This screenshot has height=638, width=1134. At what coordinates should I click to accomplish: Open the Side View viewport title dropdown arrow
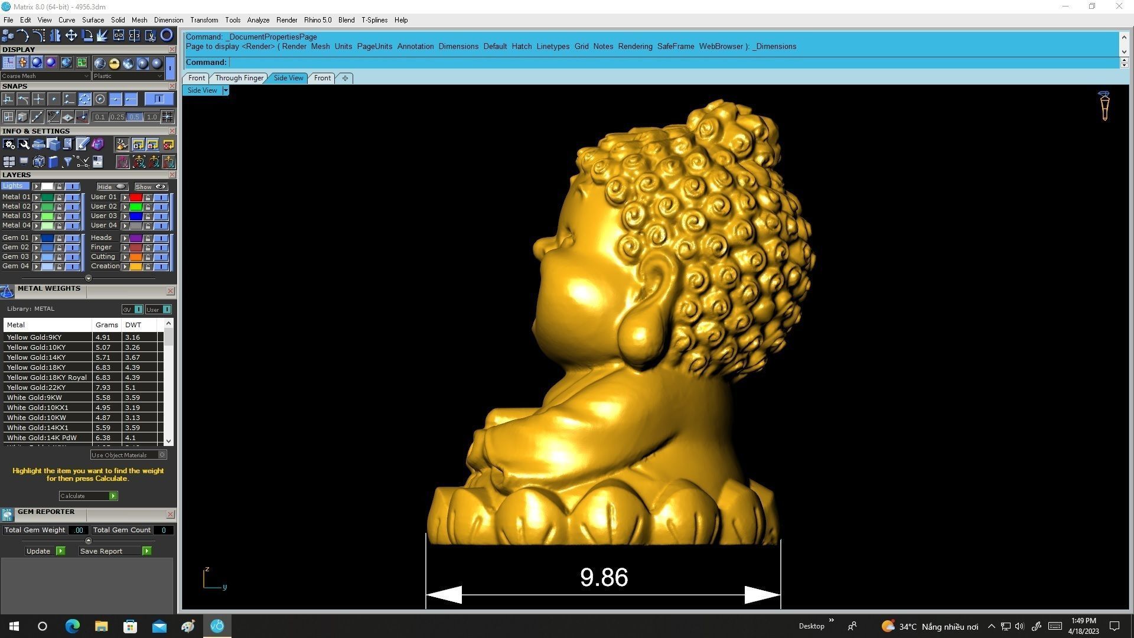[x=225, y=90]
